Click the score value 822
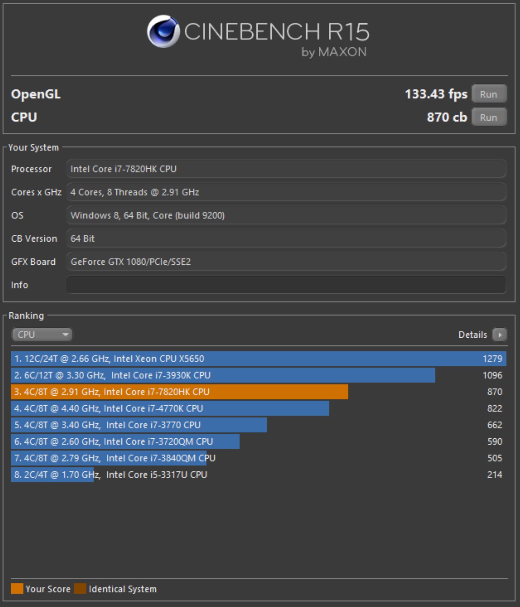Screen dimensions: 520x607 tap(495, 409)
